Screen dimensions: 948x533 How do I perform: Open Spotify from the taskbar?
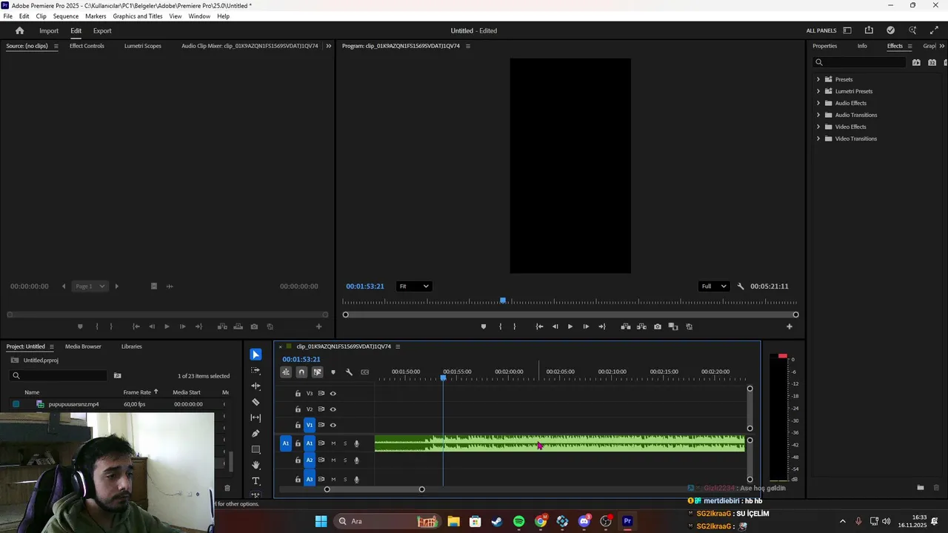click(x=518, y=521)
